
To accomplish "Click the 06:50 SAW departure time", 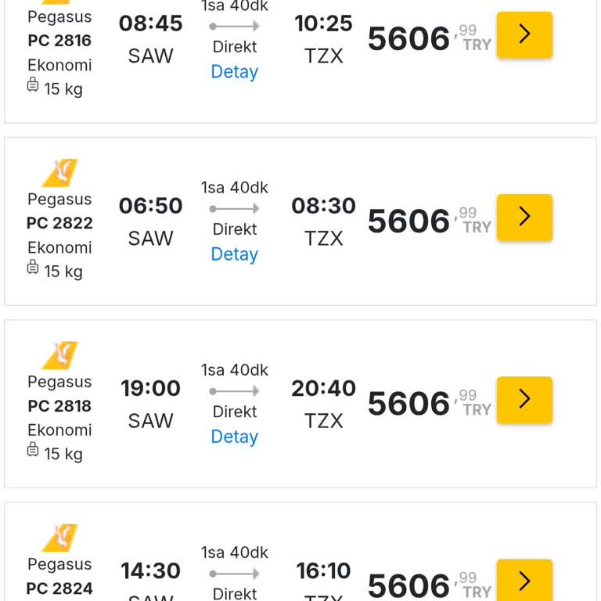I will [150, 206].
